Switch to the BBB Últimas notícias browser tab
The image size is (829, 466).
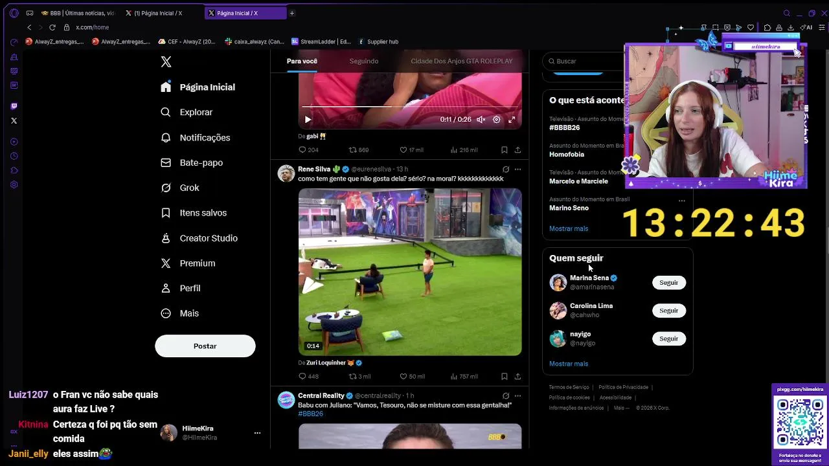point(78,13)
